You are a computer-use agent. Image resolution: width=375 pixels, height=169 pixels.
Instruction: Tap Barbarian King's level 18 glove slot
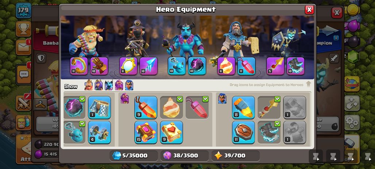(x=99, y=66)
